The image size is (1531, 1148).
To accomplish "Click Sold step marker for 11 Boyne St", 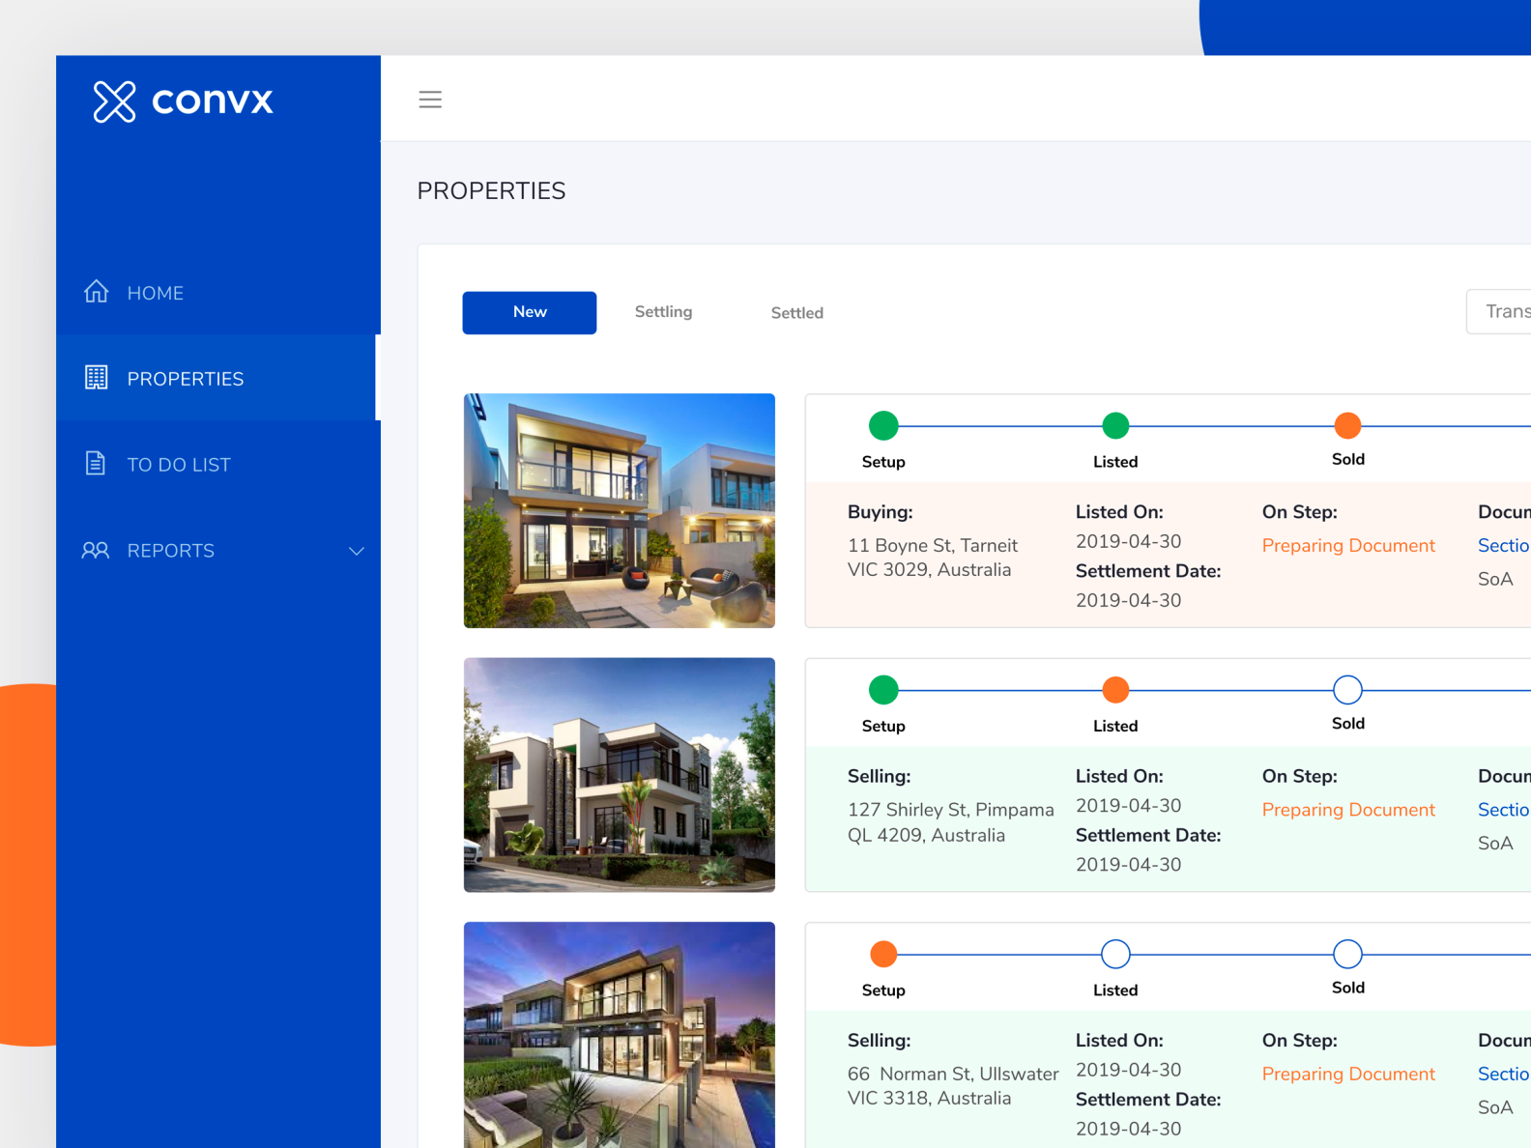I will 1347,425.
